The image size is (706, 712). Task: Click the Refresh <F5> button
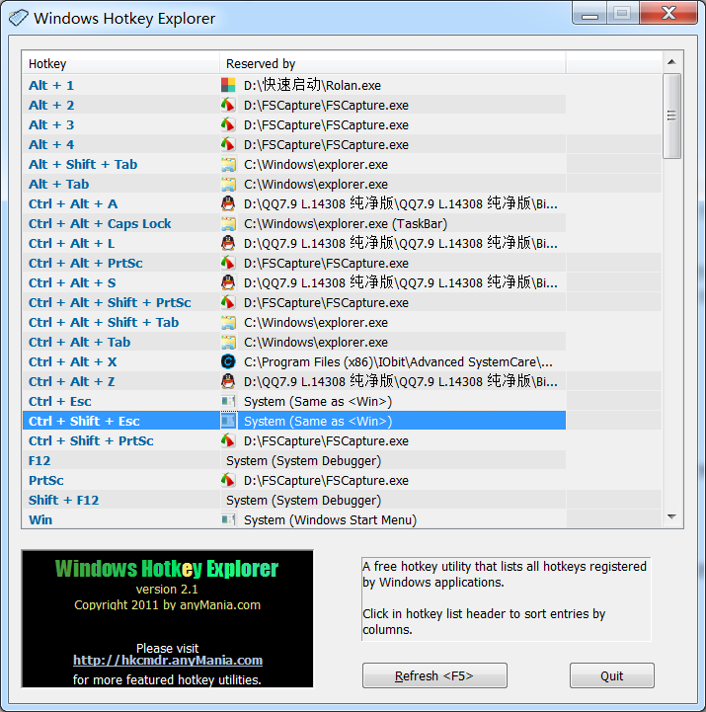[434, 675]
